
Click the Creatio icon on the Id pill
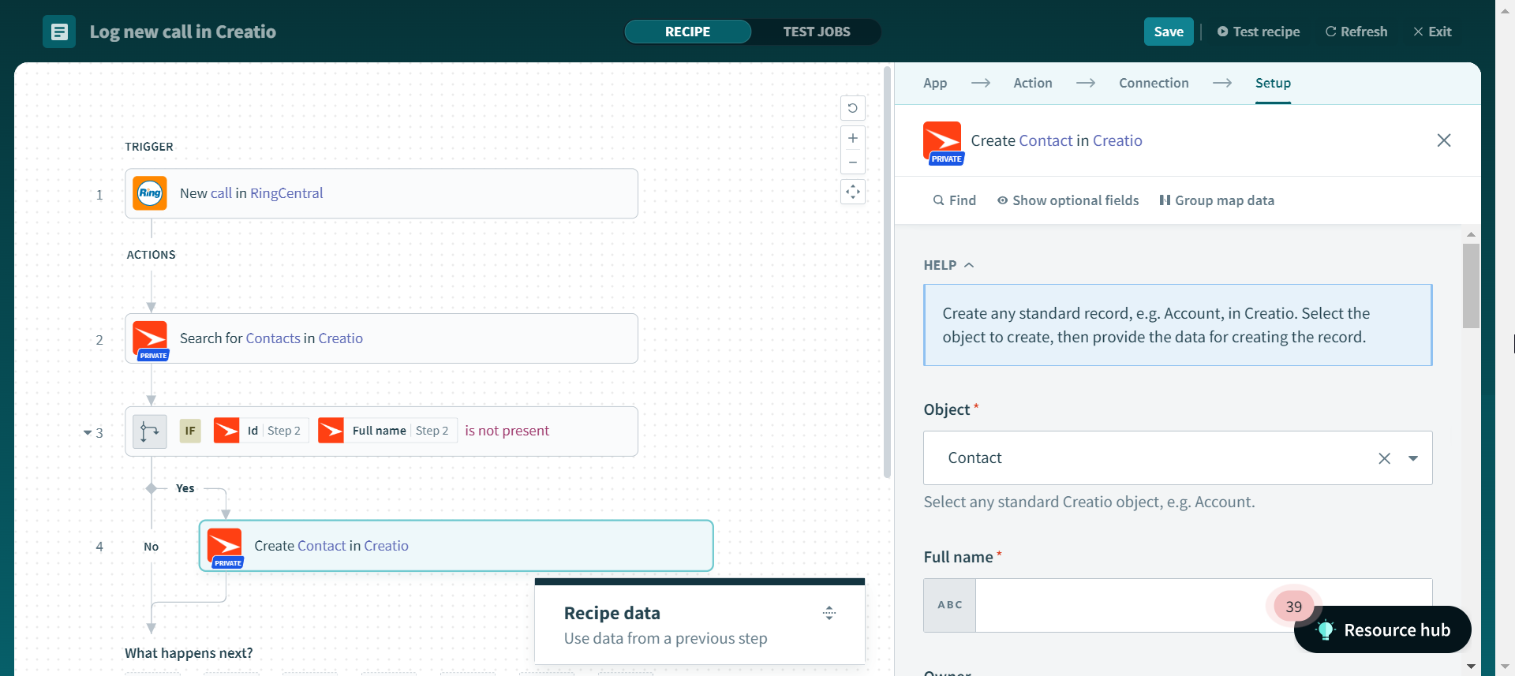point(226,431)
